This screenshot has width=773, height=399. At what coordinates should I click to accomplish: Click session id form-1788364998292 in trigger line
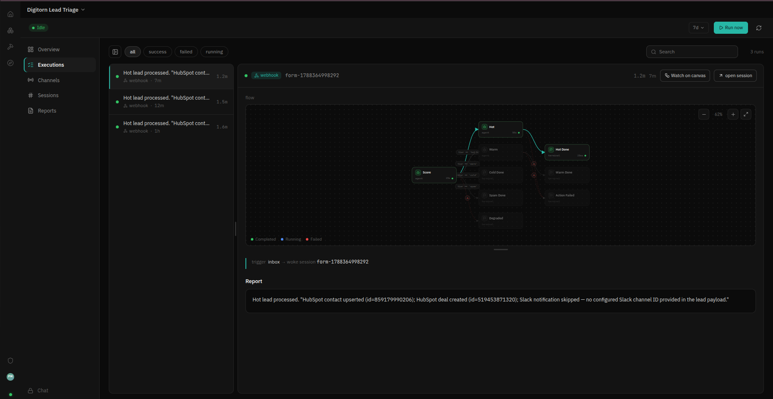(x=343, y=262)
